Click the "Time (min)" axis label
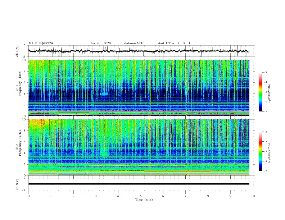This screenshot has height=220, width=285. point(144,200)
